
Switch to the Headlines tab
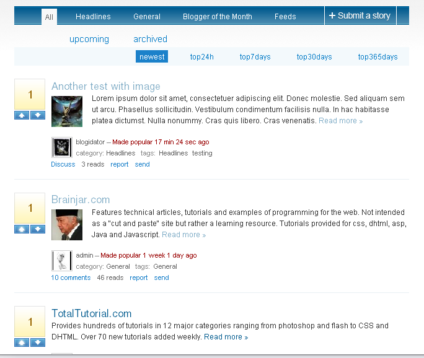[93, 17]
